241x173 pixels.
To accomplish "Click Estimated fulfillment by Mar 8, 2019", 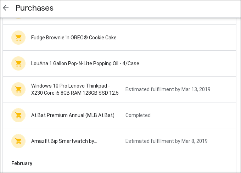I will [x=167, y=141].
